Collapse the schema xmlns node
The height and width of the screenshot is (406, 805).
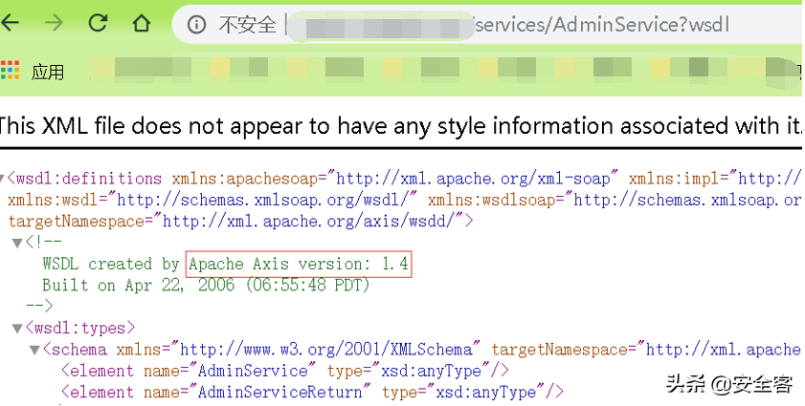coord(34,350)
